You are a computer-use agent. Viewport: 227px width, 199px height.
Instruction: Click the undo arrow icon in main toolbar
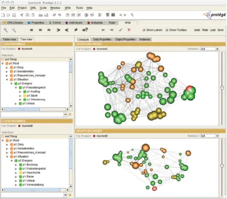(54, 15)
